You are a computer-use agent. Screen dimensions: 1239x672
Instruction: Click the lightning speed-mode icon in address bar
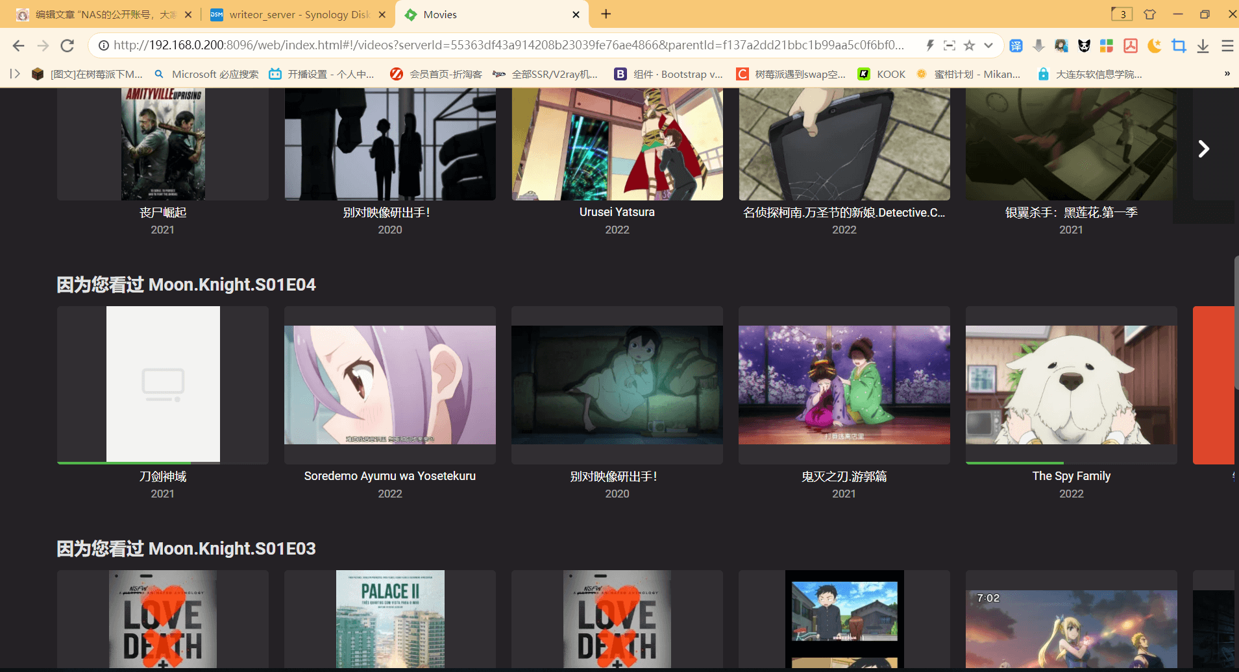pyautogui.click(x=929, y=45)
